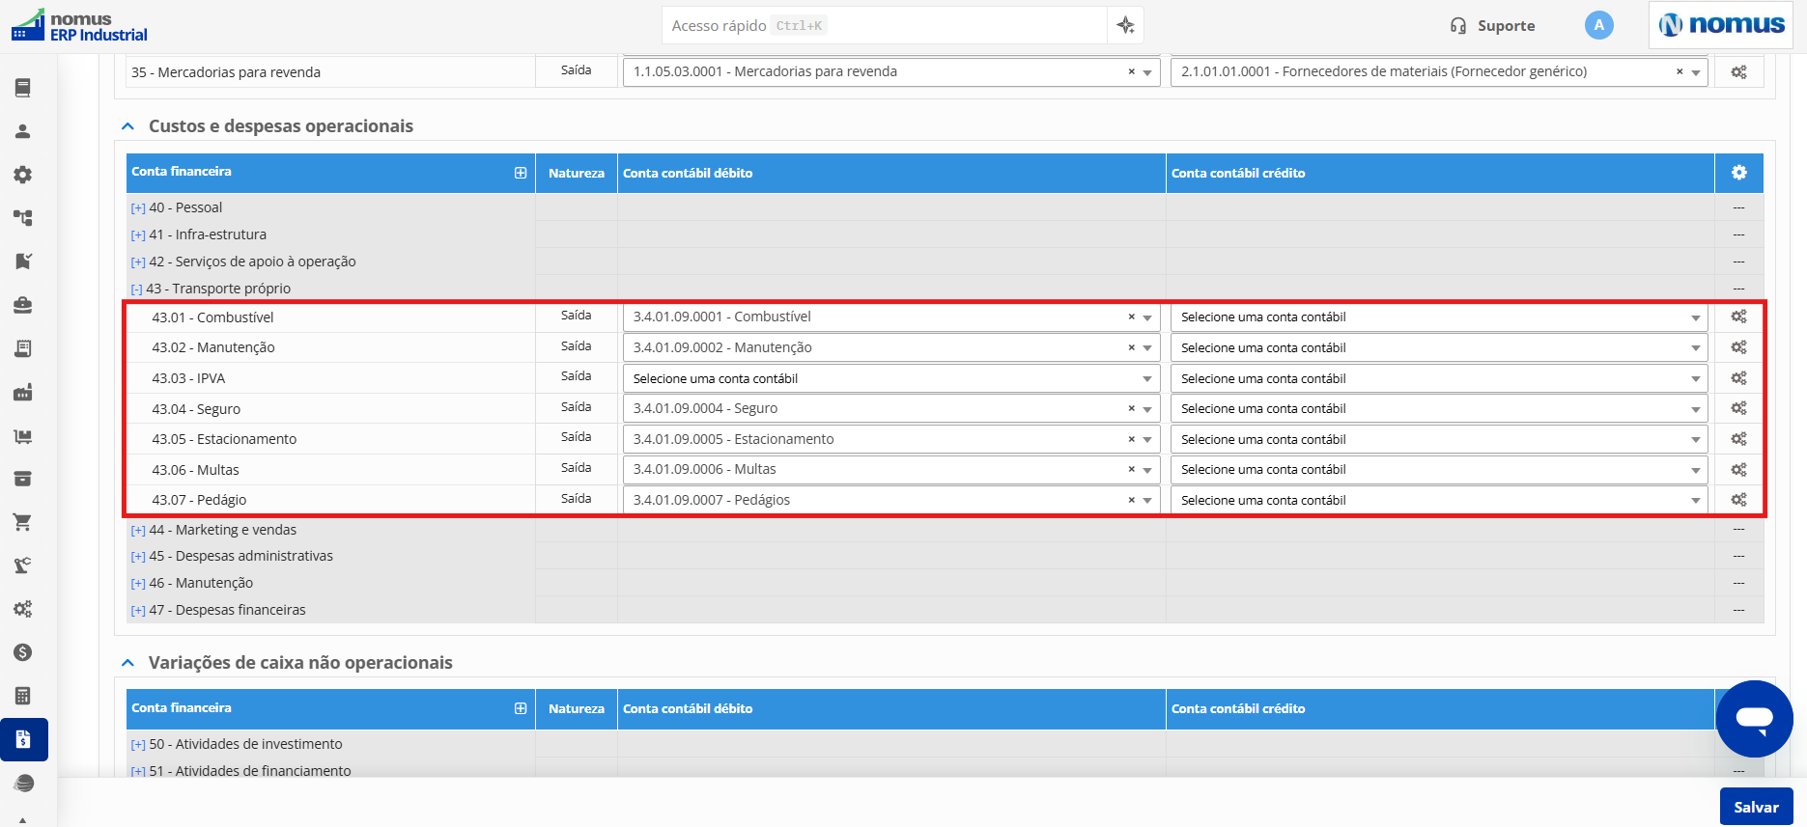Click gear icon in Custos e despesas header
This screenshot has height=827, width=1807.
click(x=1739, y=173)
